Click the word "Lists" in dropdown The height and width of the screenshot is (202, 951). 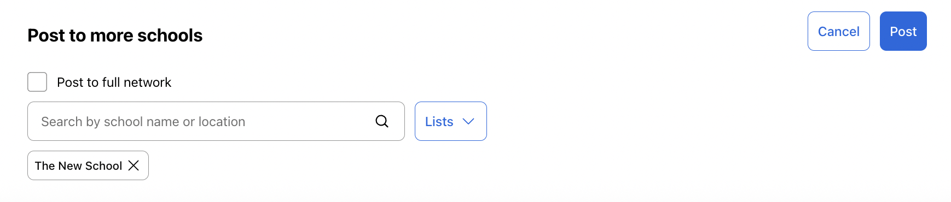pos(439,122)
